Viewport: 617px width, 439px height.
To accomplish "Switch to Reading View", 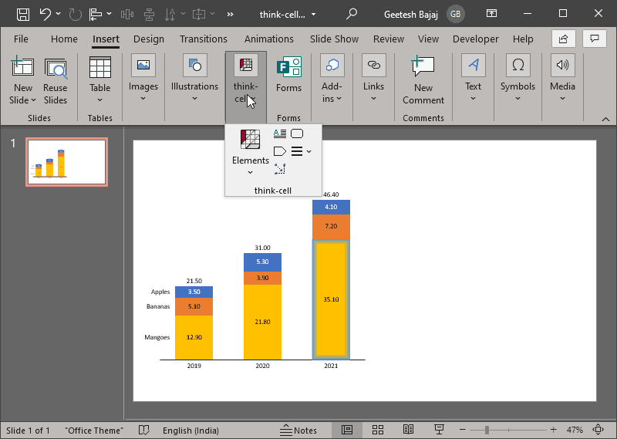I will coord(409,430).
